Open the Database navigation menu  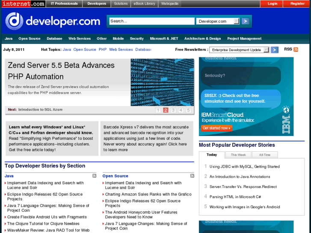[x=54, y=38]
